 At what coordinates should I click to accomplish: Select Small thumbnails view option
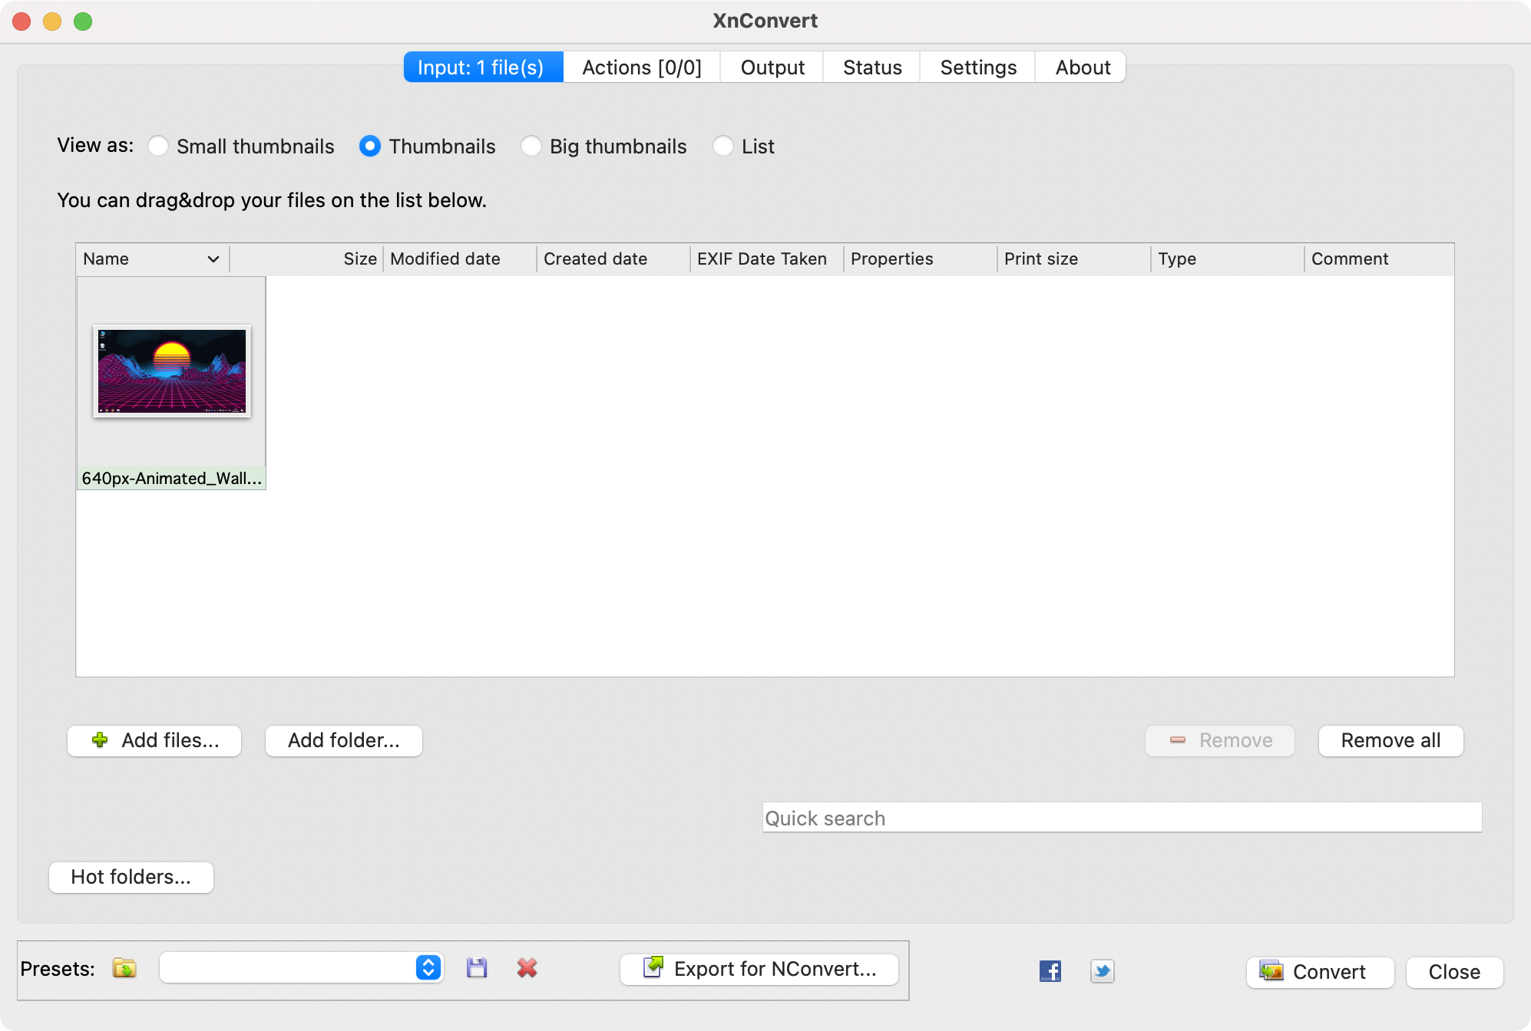pos(159,146)
